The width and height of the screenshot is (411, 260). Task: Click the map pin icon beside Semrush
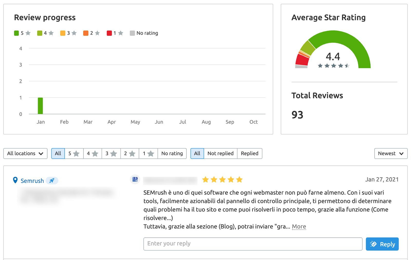coord(15,180)
